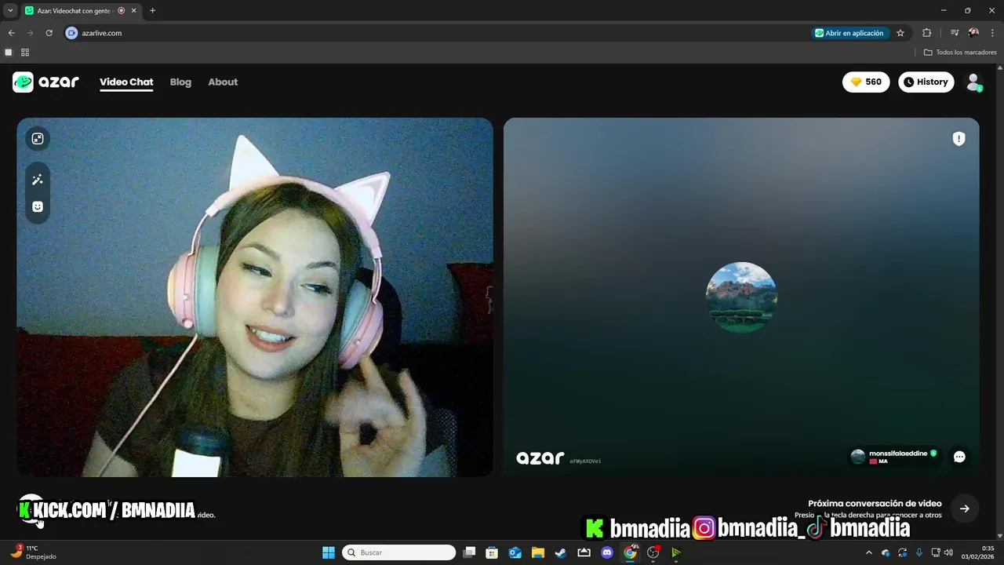Open the face sticker filter icon
The image size is (1004, 565).
(37, 206)
